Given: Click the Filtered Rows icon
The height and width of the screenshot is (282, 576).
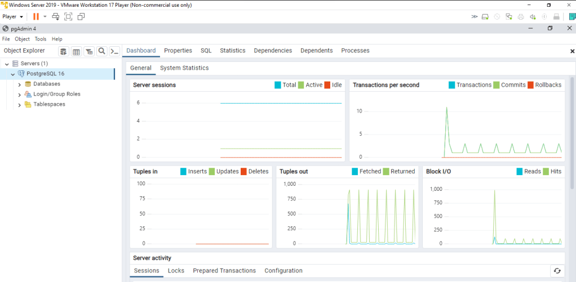Looking at the screenshot, I should [x=89, y=51].
